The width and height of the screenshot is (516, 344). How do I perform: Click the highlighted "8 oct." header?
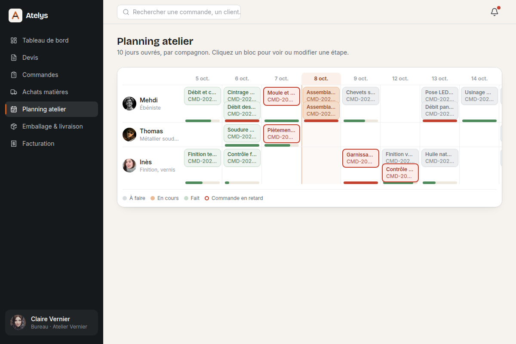click(321, 79)
